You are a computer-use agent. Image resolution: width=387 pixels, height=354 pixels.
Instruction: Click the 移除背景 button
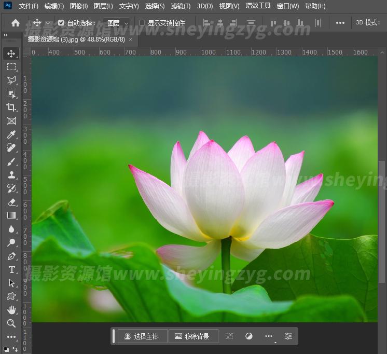pos(192,336)
